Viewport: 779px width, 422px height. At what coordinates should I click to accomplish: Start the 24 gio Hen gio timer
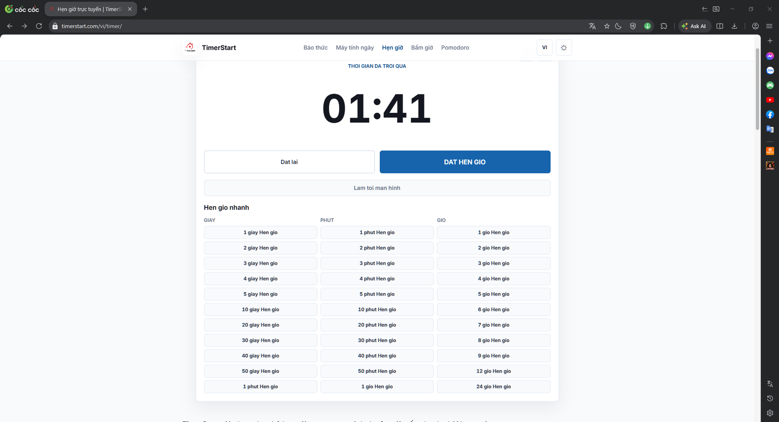pyautogui.click(x=494, y=386)
